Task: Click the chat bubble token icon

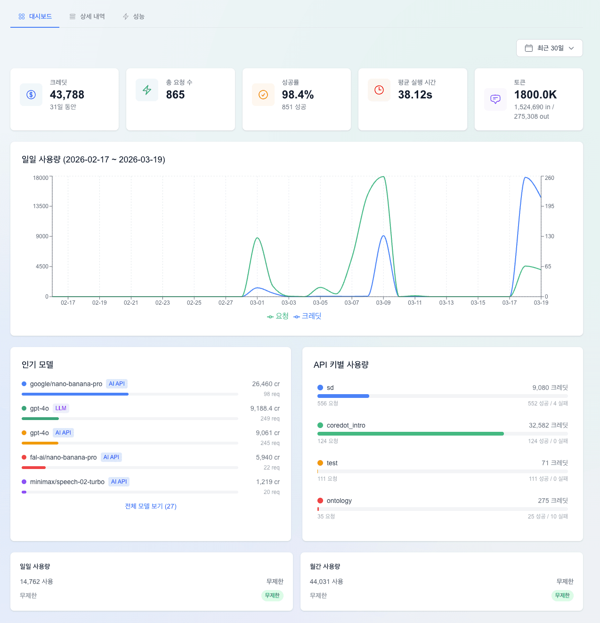Action: tap(495, 99)
